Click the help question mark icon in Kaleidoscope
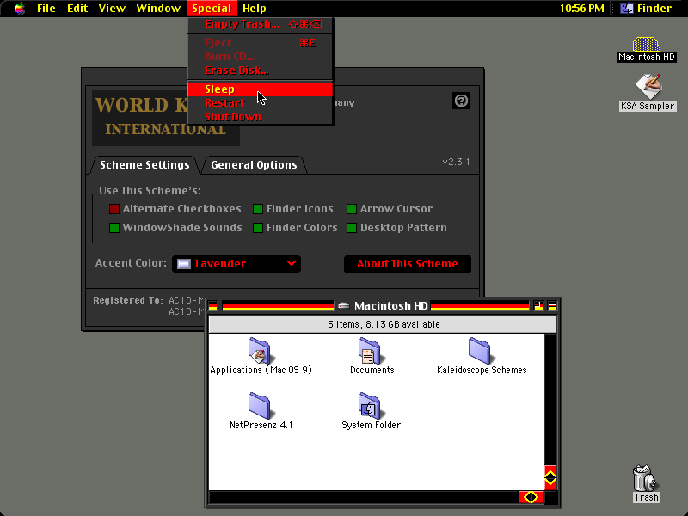 (x=461, y=101)
